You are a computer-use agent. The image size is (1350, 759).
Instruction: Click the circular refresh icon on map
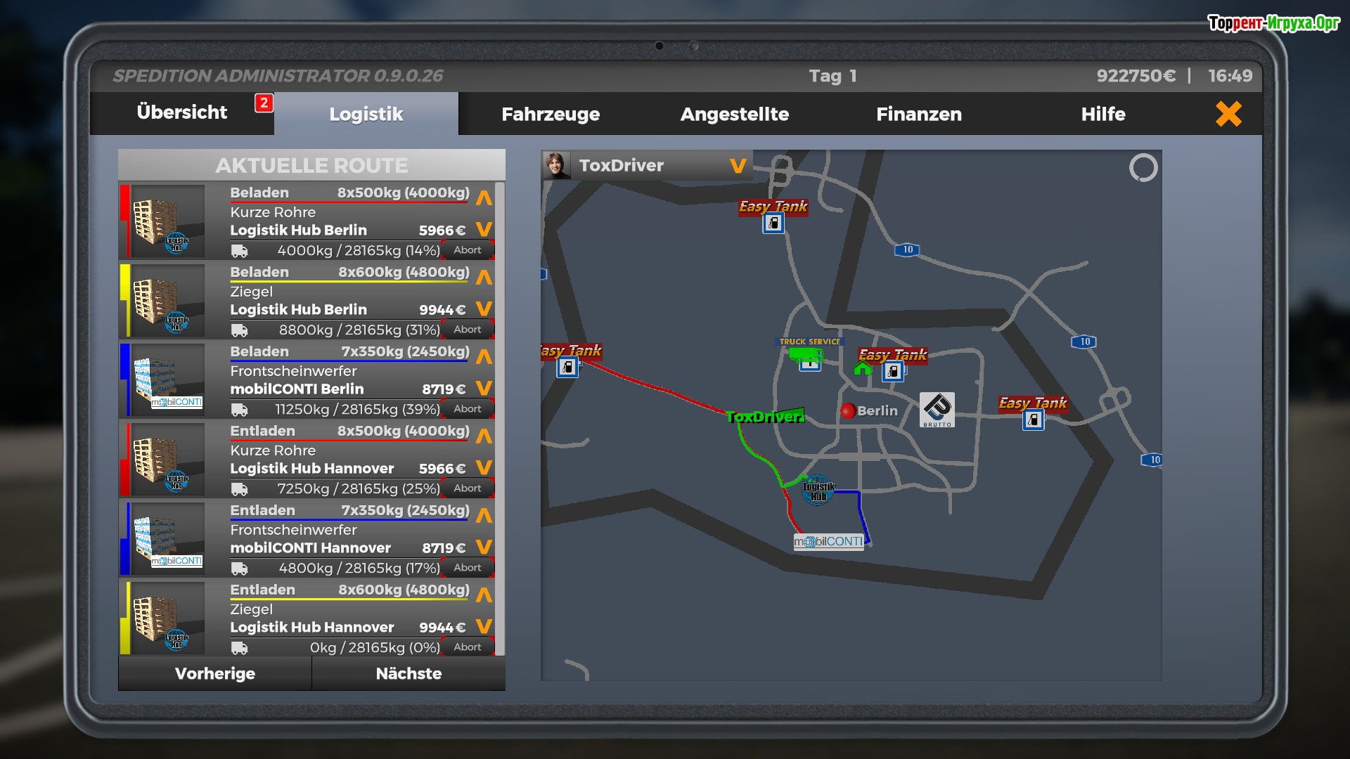[x=1143, y=168]
